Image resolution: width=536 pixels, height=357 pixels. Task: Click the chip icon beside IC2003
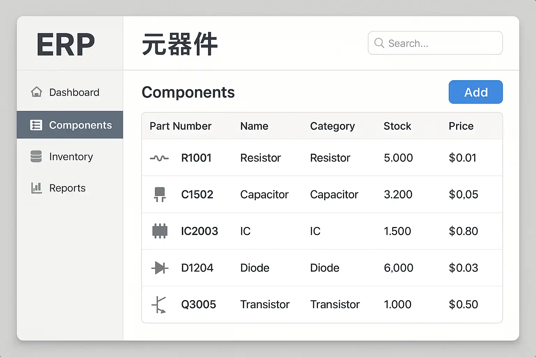160,231
